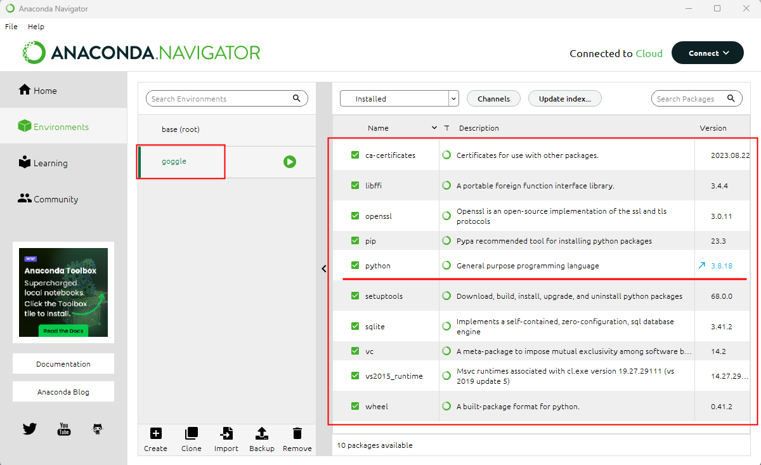
Task: Click the Community people icon
Action: tap(25, 199)
